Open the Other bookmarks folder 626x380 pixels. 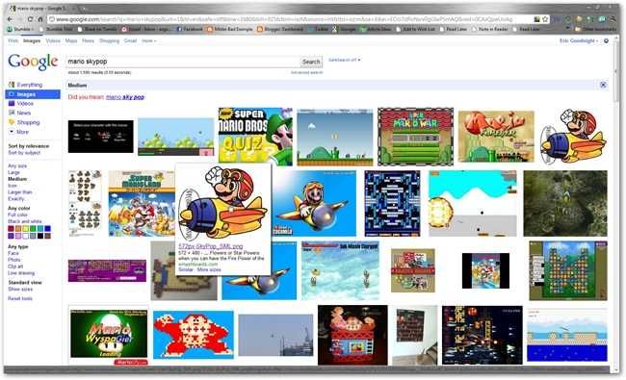(595, 29)
